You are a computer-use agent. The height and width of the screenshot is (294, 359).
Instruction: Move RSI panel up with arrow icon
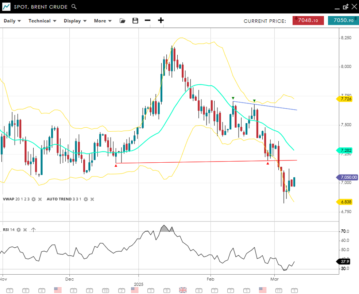(33, 230)
